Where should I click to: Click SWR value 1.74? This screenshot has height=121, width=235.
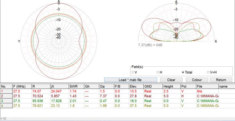coord(73,91)
